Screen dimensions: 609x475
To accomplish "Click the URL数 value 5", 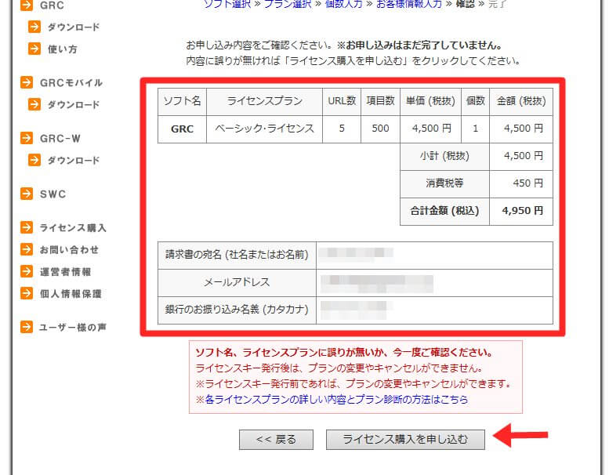I will tap(342, 129).
